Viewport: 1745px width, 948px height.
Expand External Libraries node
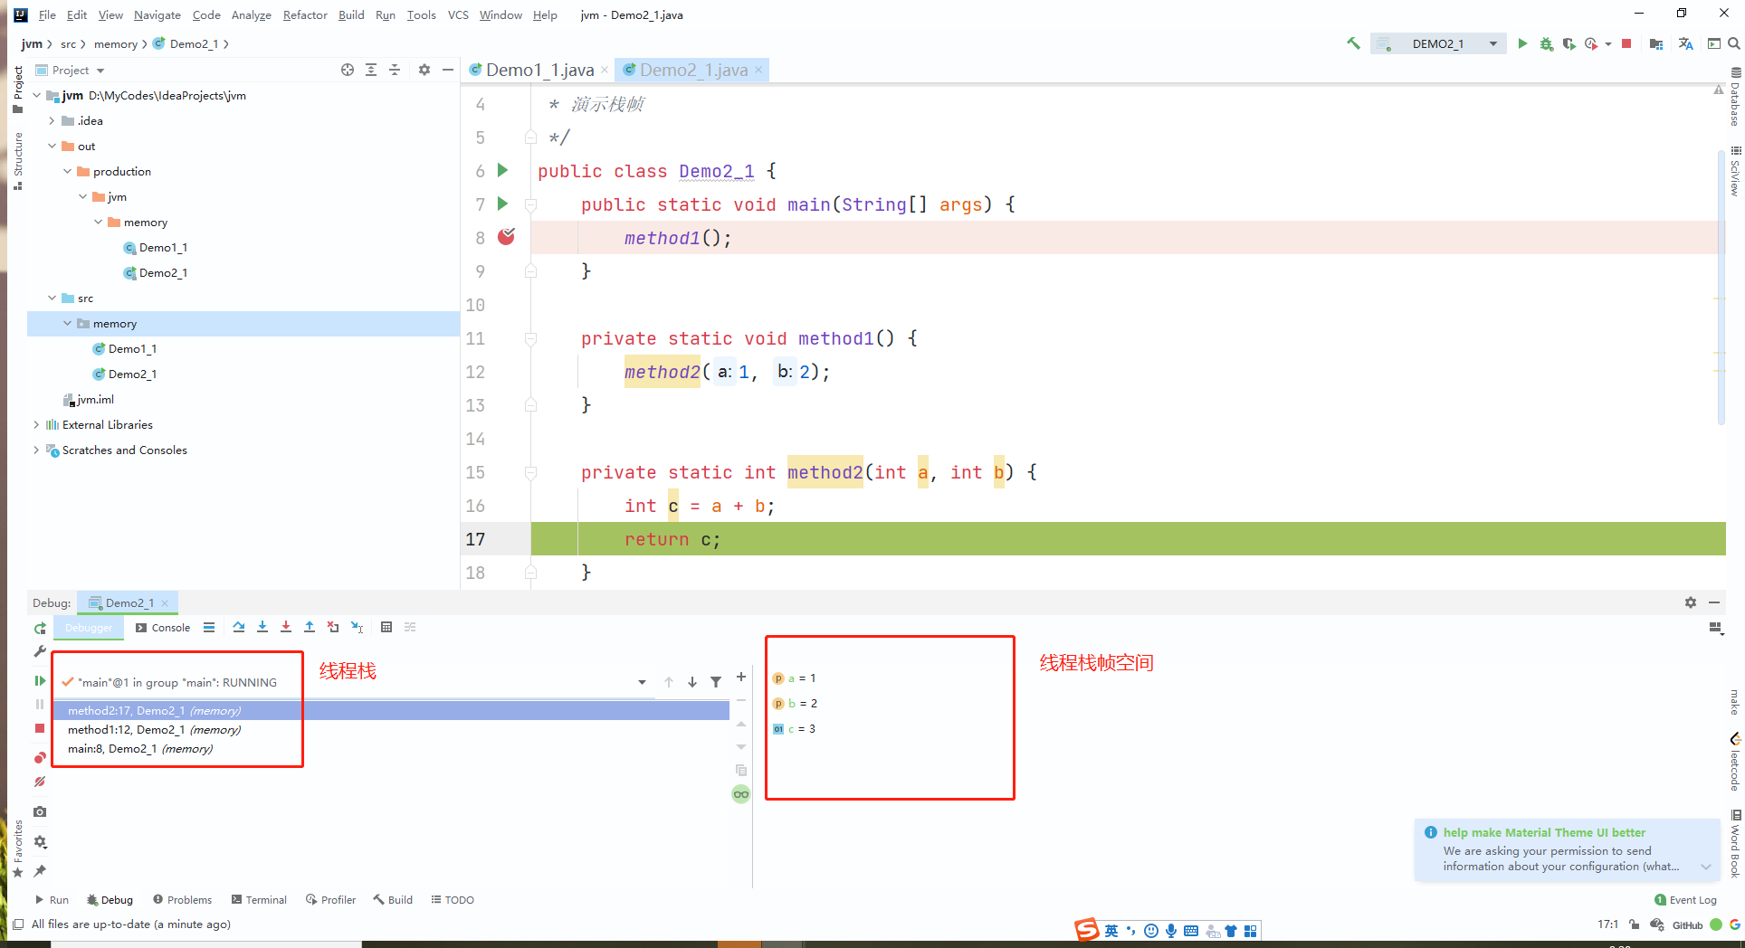36,424
